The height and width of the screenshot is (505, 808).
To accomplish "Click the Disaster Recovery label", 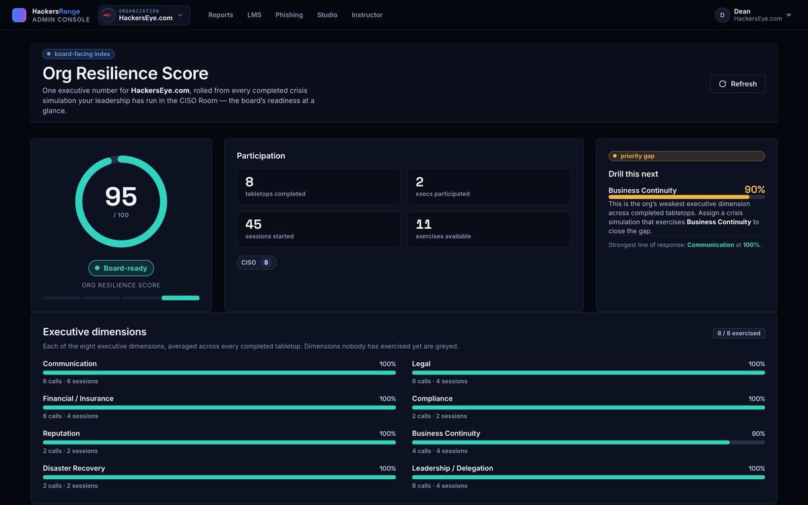I will click(x=74, y=469).
